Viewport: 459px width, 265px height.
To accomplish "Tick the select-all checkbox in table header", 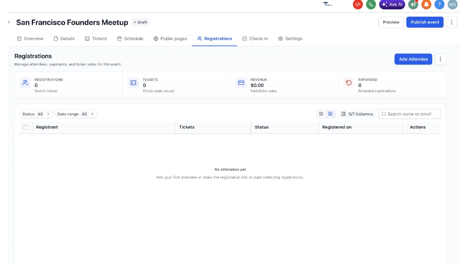I will pos(26,127).
